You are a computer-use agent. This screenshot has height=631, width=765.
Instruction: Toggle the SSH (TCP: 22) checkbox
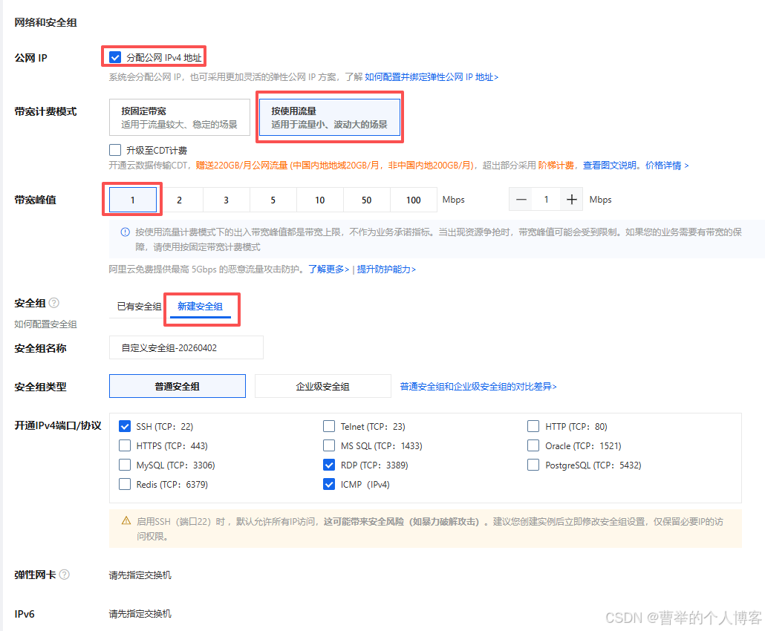pyautogui.click(x=125, y=426)
